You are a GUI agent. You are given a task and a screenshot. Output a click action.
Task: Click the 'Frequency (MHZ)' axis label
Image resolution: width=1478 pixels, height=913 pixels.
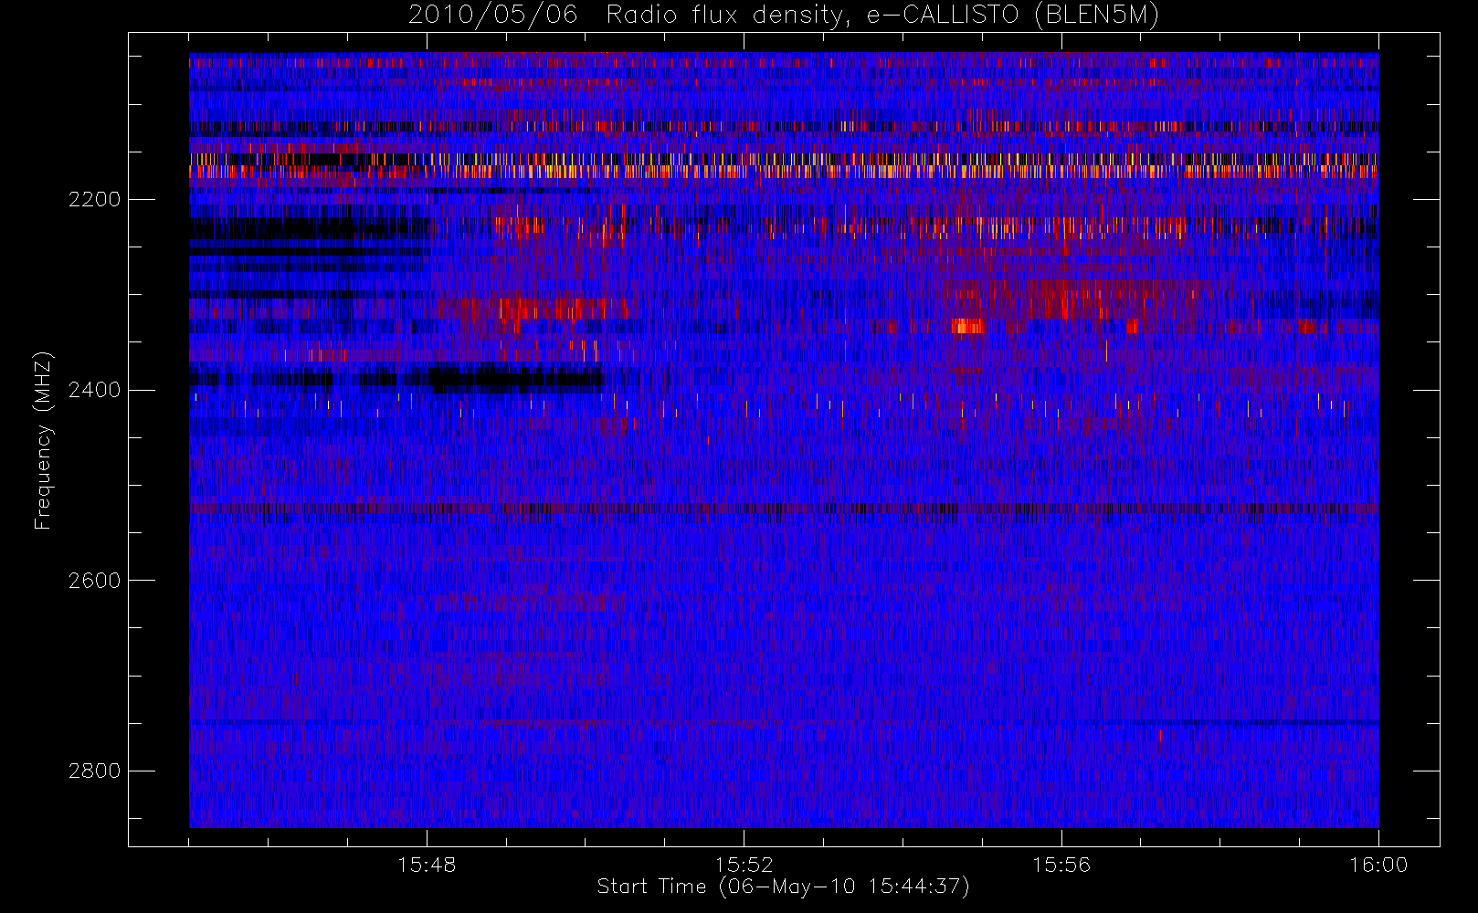43,441
